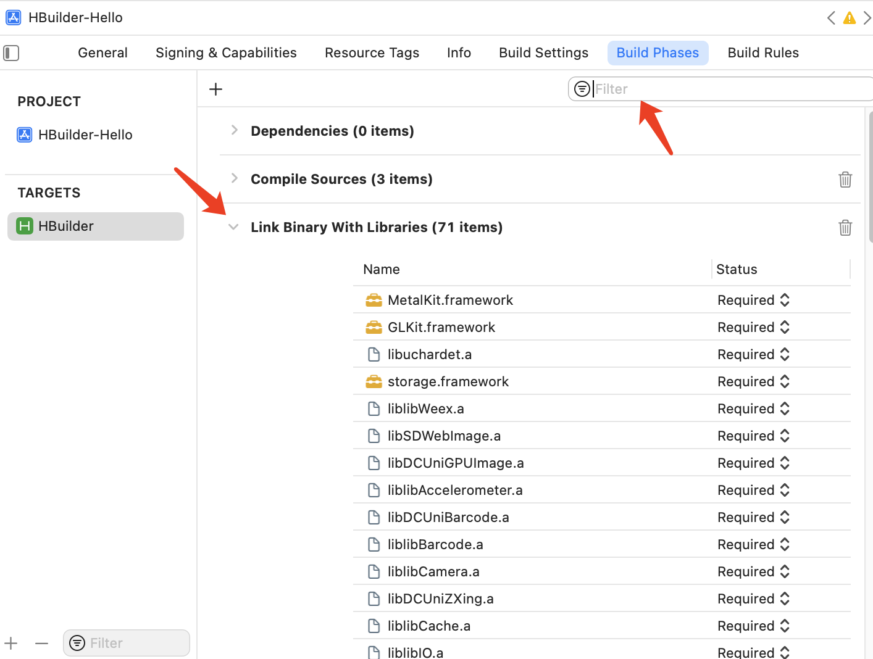Click the liblibBarcode.a file icon
Screen dimensions: 873x659
tap(374, 545)
